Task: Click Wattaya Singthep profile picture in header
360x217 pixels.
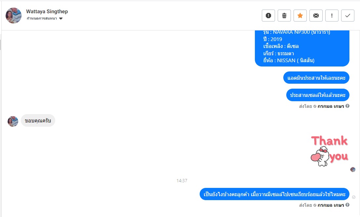Action: 14,16
